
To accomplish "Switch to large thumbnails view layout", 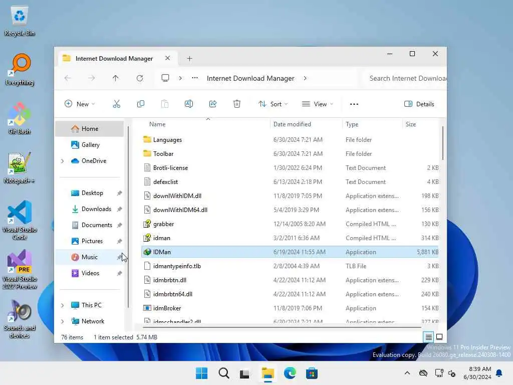I will [439, 337].
